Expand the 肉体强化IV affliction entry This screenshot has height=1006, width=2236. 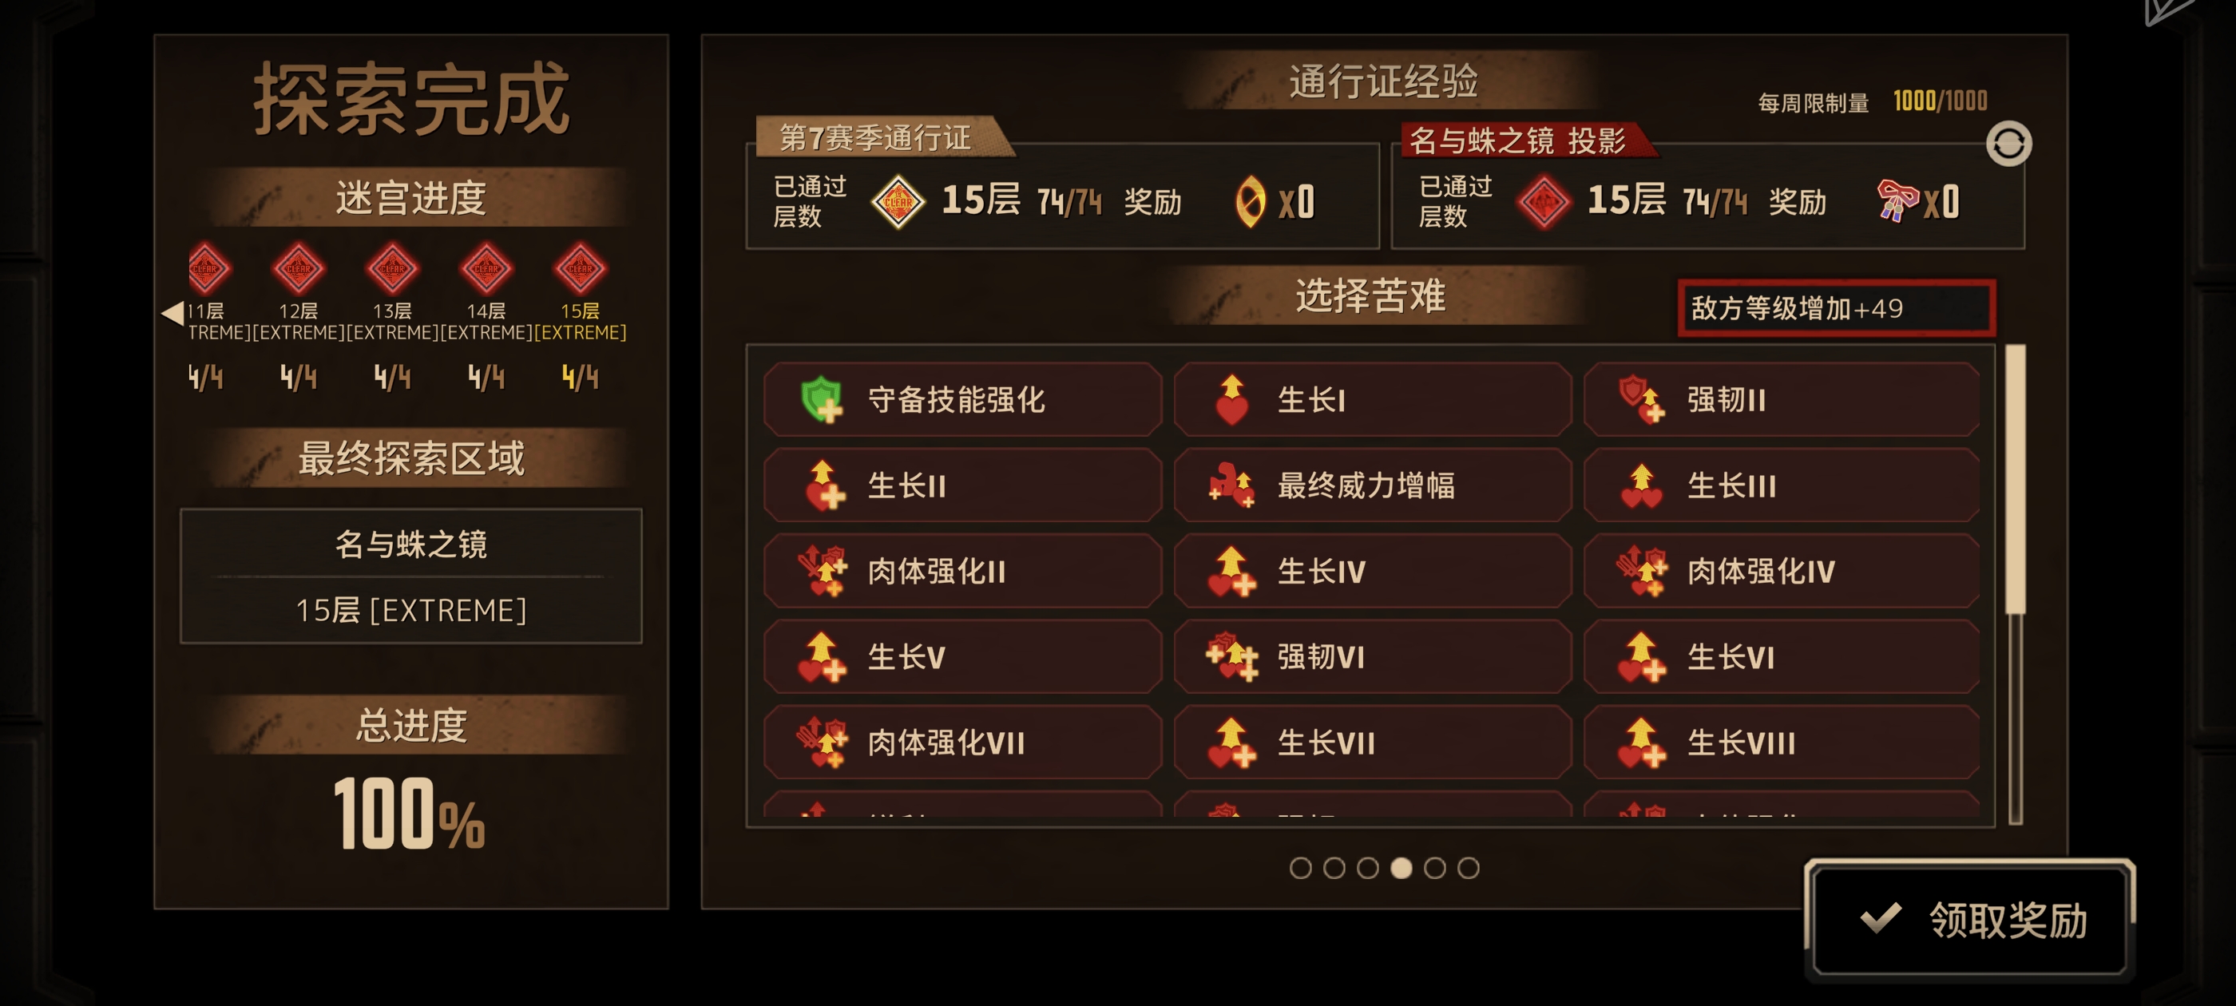point(1781,571)
